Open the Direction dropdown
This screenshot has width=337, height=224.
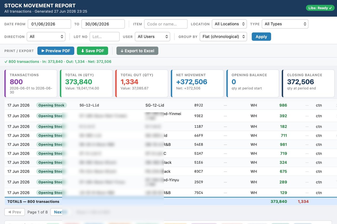tap(46, 37)
